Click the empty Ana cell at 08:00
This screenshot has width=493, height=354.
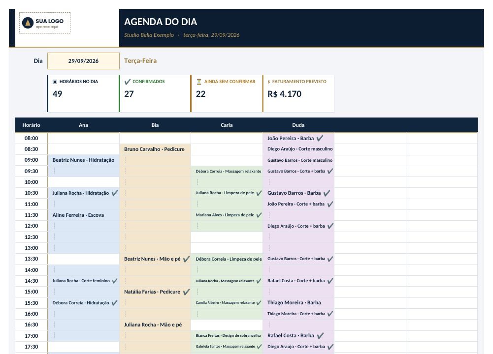click(83, 138)
